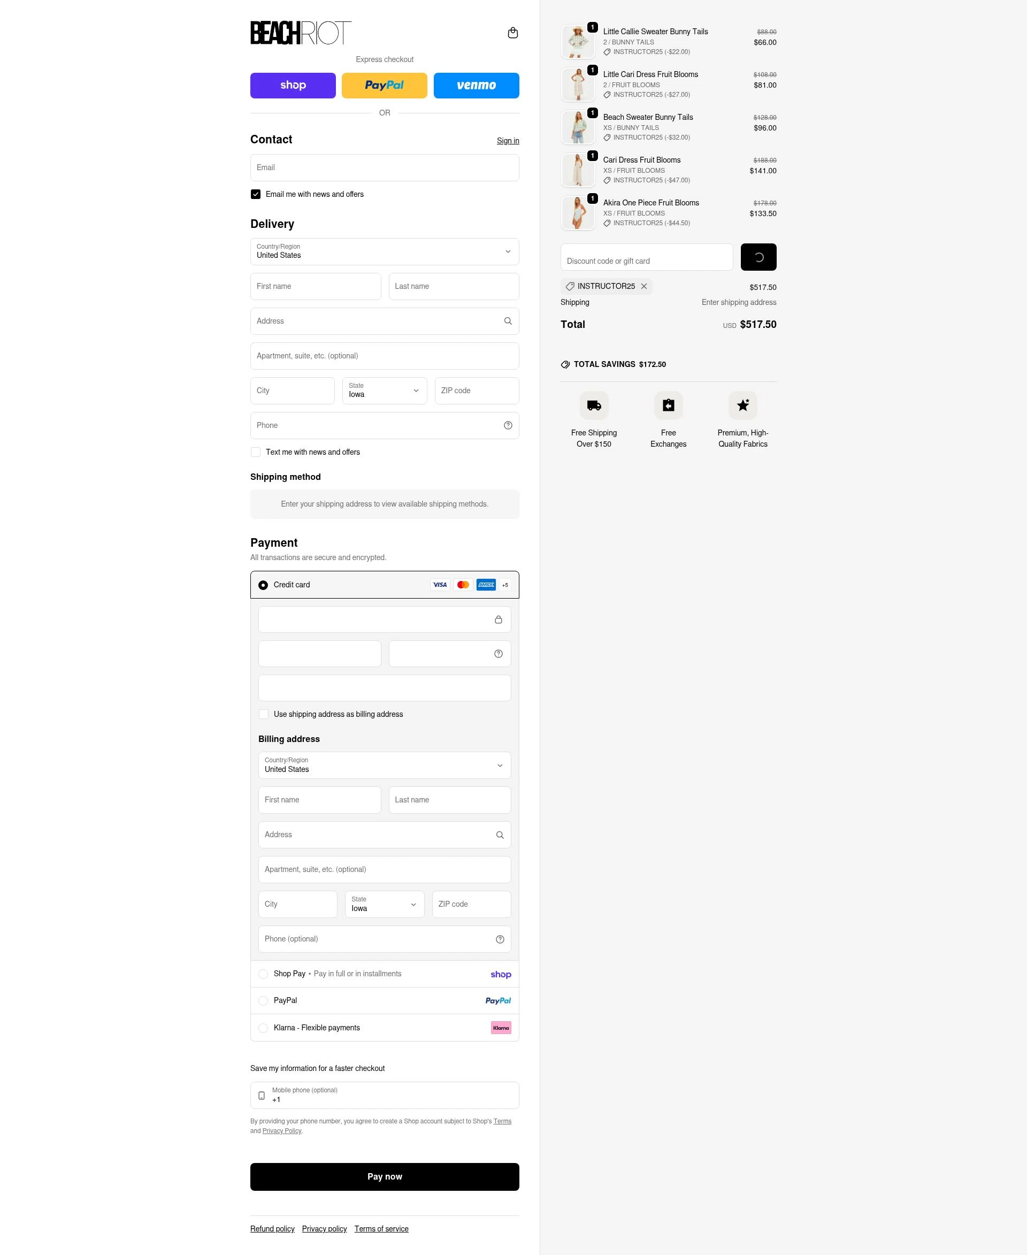Open the delivery Country/Region dropdown
The height and width of the screenshot is (1255, 1027).
click(x=385, y=251)
